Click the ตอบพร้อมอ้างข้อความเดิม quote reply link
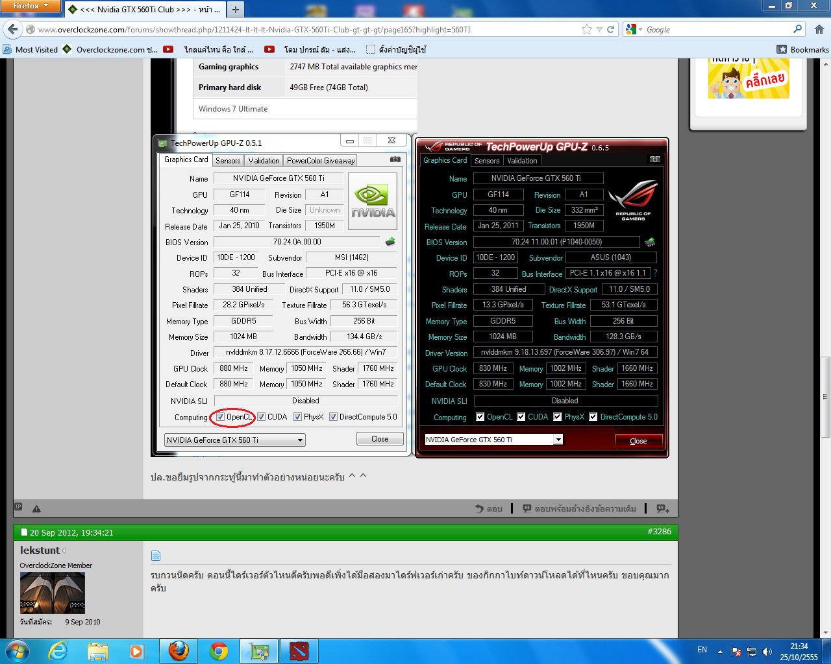The width and height of the screenshot is (831, 664). click(580, 509)
